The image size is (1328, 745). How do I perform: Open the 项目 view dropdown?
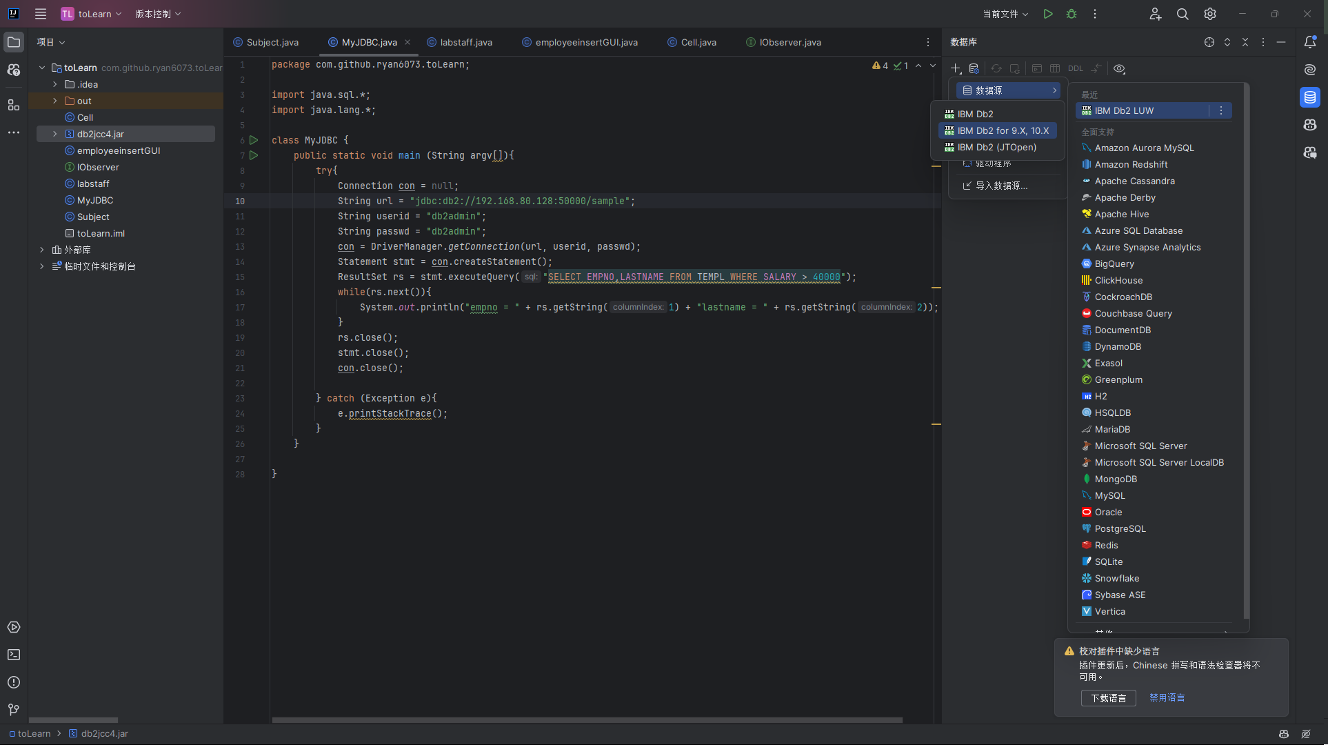coord(51,42)
